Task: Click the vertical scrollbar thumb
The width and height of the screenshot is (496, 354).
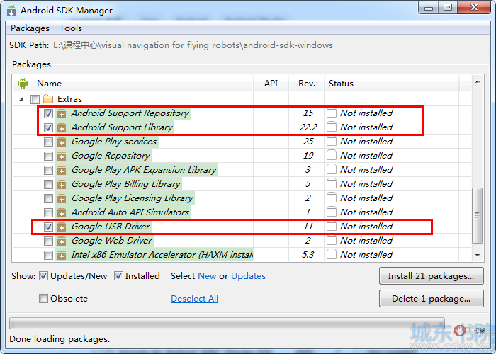Action: 478,215
